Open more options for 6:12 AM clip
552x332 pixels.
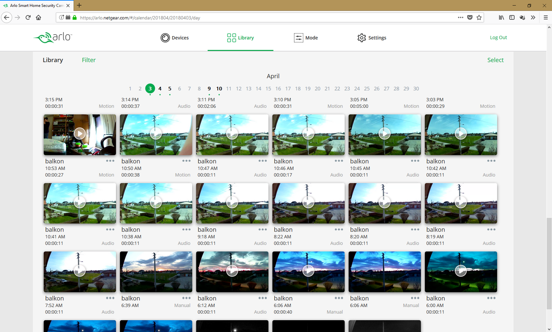pos(263,298)
